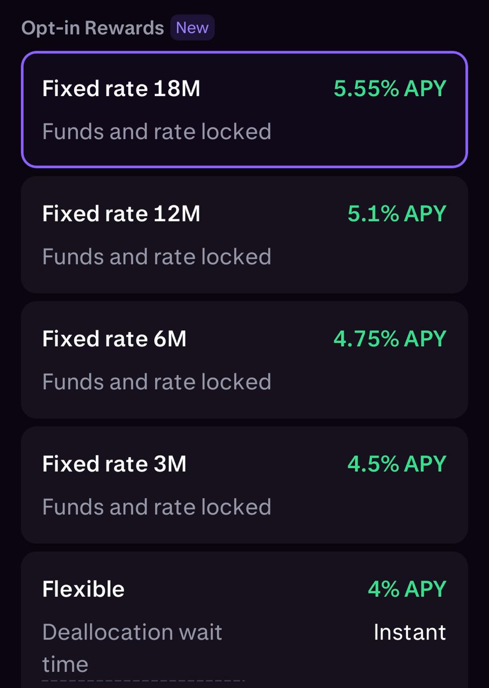This screenshot has height=688, width=489.
Task: Click the Fixed rate 12M title text
Action: 121,214
